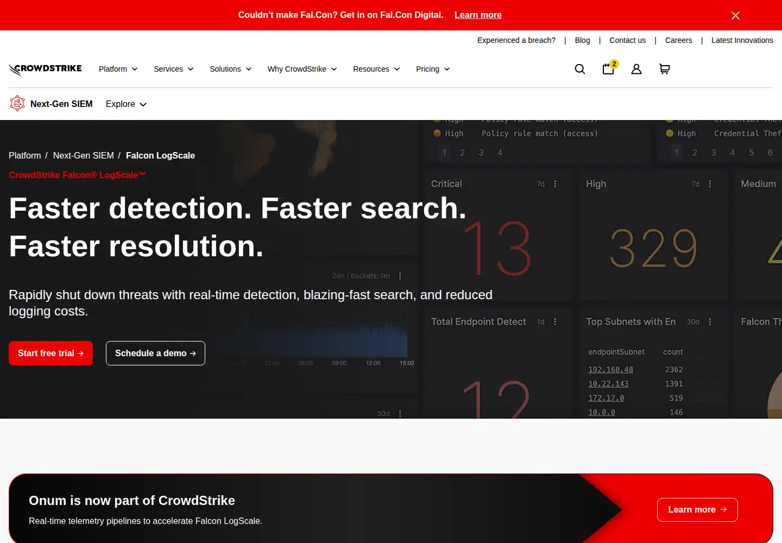Viewport: 782px width, 543px height.
Task: Start the free trial
Action: coord(51,353)
